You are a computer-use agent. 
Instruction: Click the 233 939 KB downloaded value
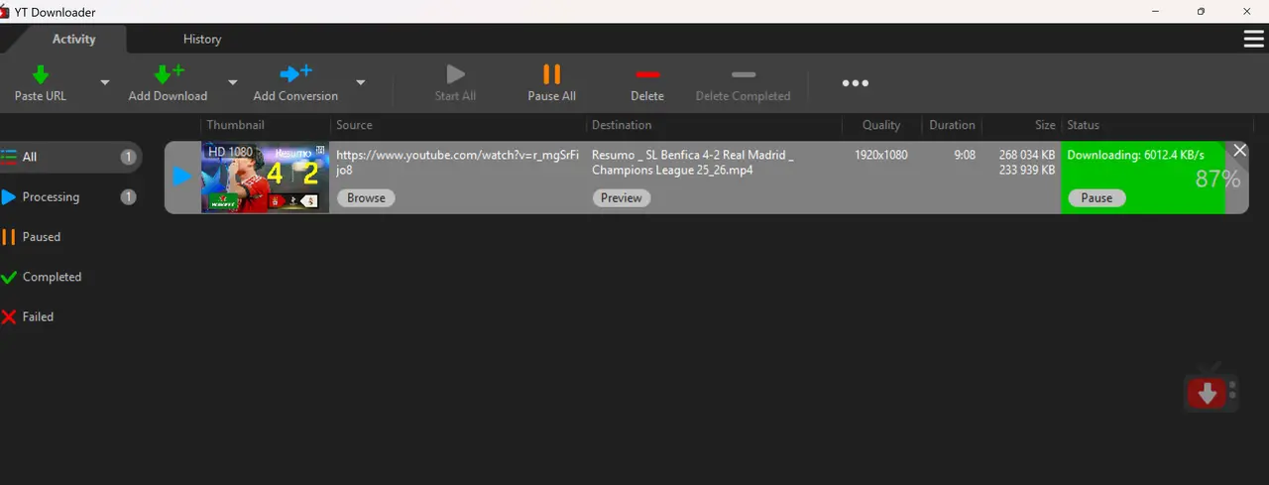pos(1027,170)
